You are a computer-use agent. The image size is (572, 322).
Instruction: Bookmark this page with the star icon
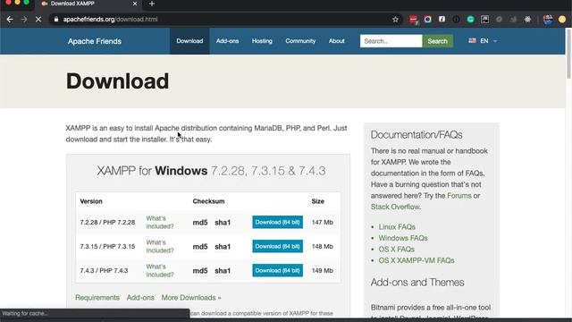click(x=395, y=20)
